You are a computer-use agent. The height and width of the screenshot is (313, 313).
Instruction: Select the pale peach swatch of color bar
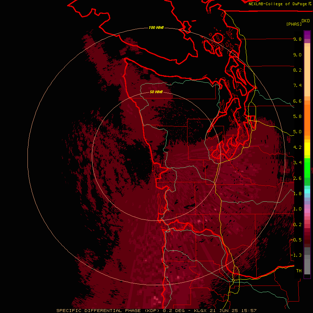tap(307, 72)
